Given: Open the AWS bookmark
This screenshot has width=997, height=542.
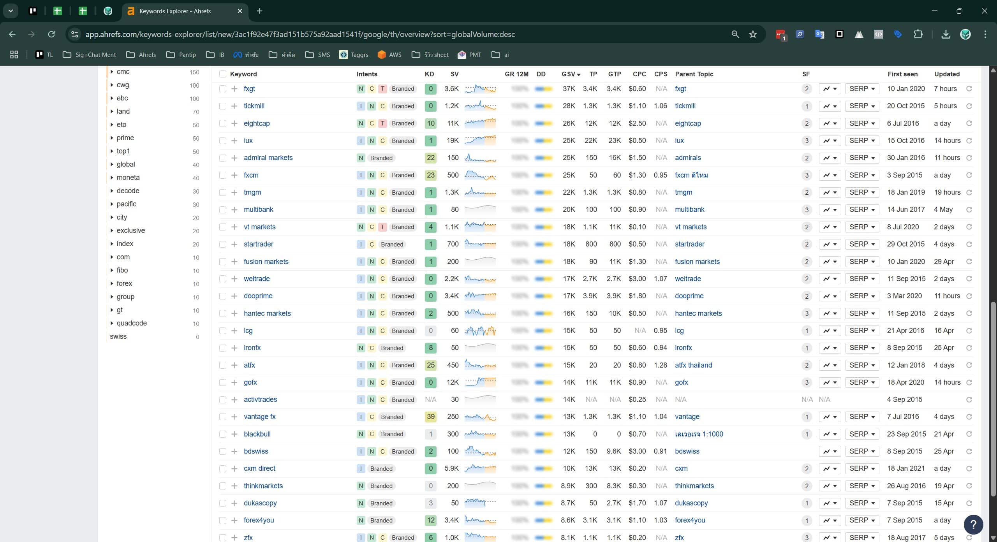Looking at the screenshot, I should pos(390,55).
